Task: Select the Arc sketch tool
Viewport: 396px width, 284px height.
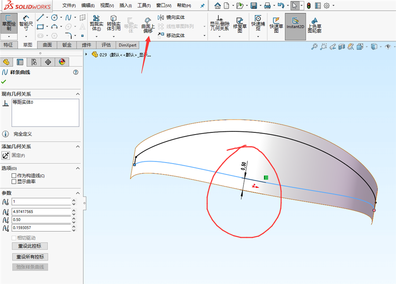Action: click(54, 26)
